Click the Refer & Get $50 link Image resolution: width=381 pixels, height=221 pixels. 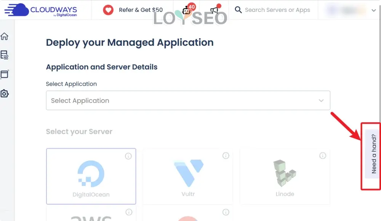(x=141, y=10)
